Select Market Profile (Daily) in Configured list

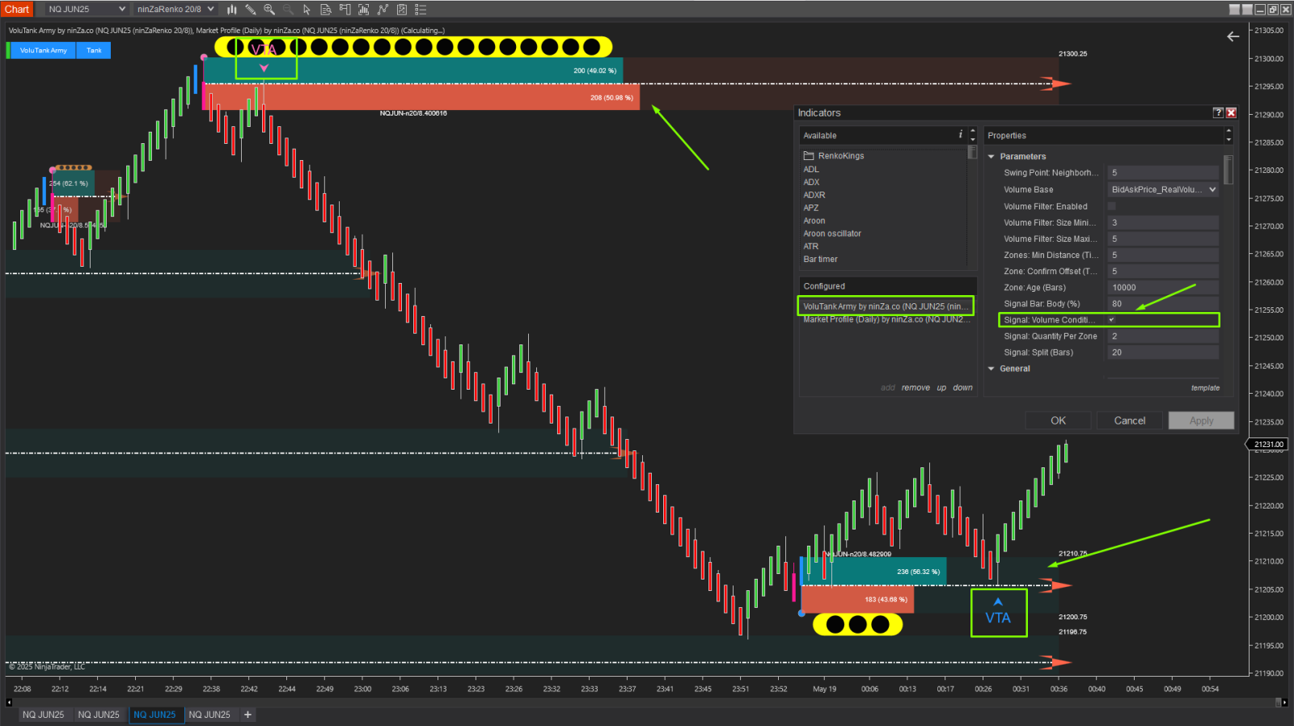point(886,319)
